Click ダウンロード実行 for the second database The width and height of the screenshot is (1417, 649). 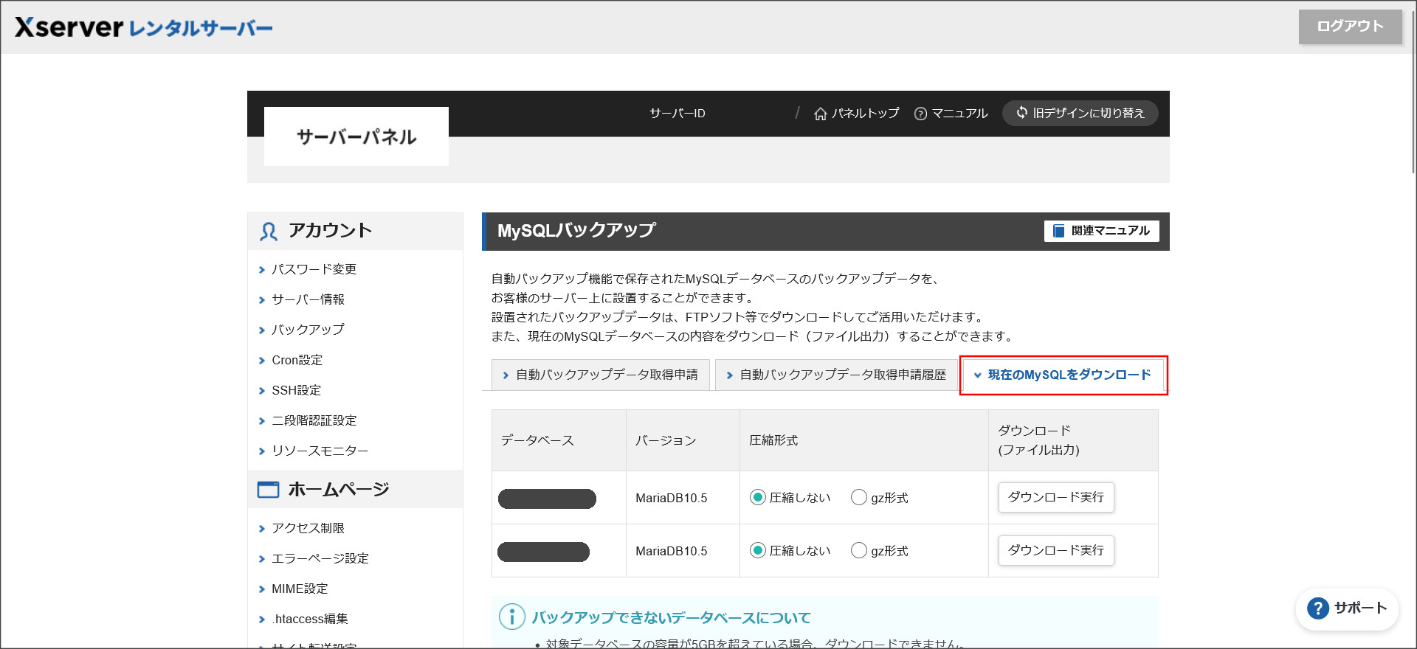(1056, 551)
